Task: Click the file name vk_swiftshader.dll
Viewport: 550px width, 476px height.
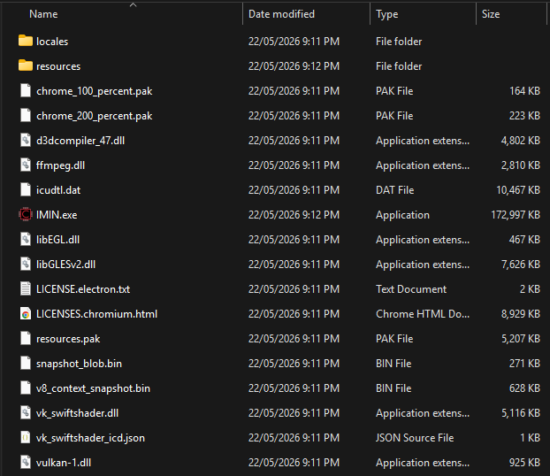Action: point(77,413)
